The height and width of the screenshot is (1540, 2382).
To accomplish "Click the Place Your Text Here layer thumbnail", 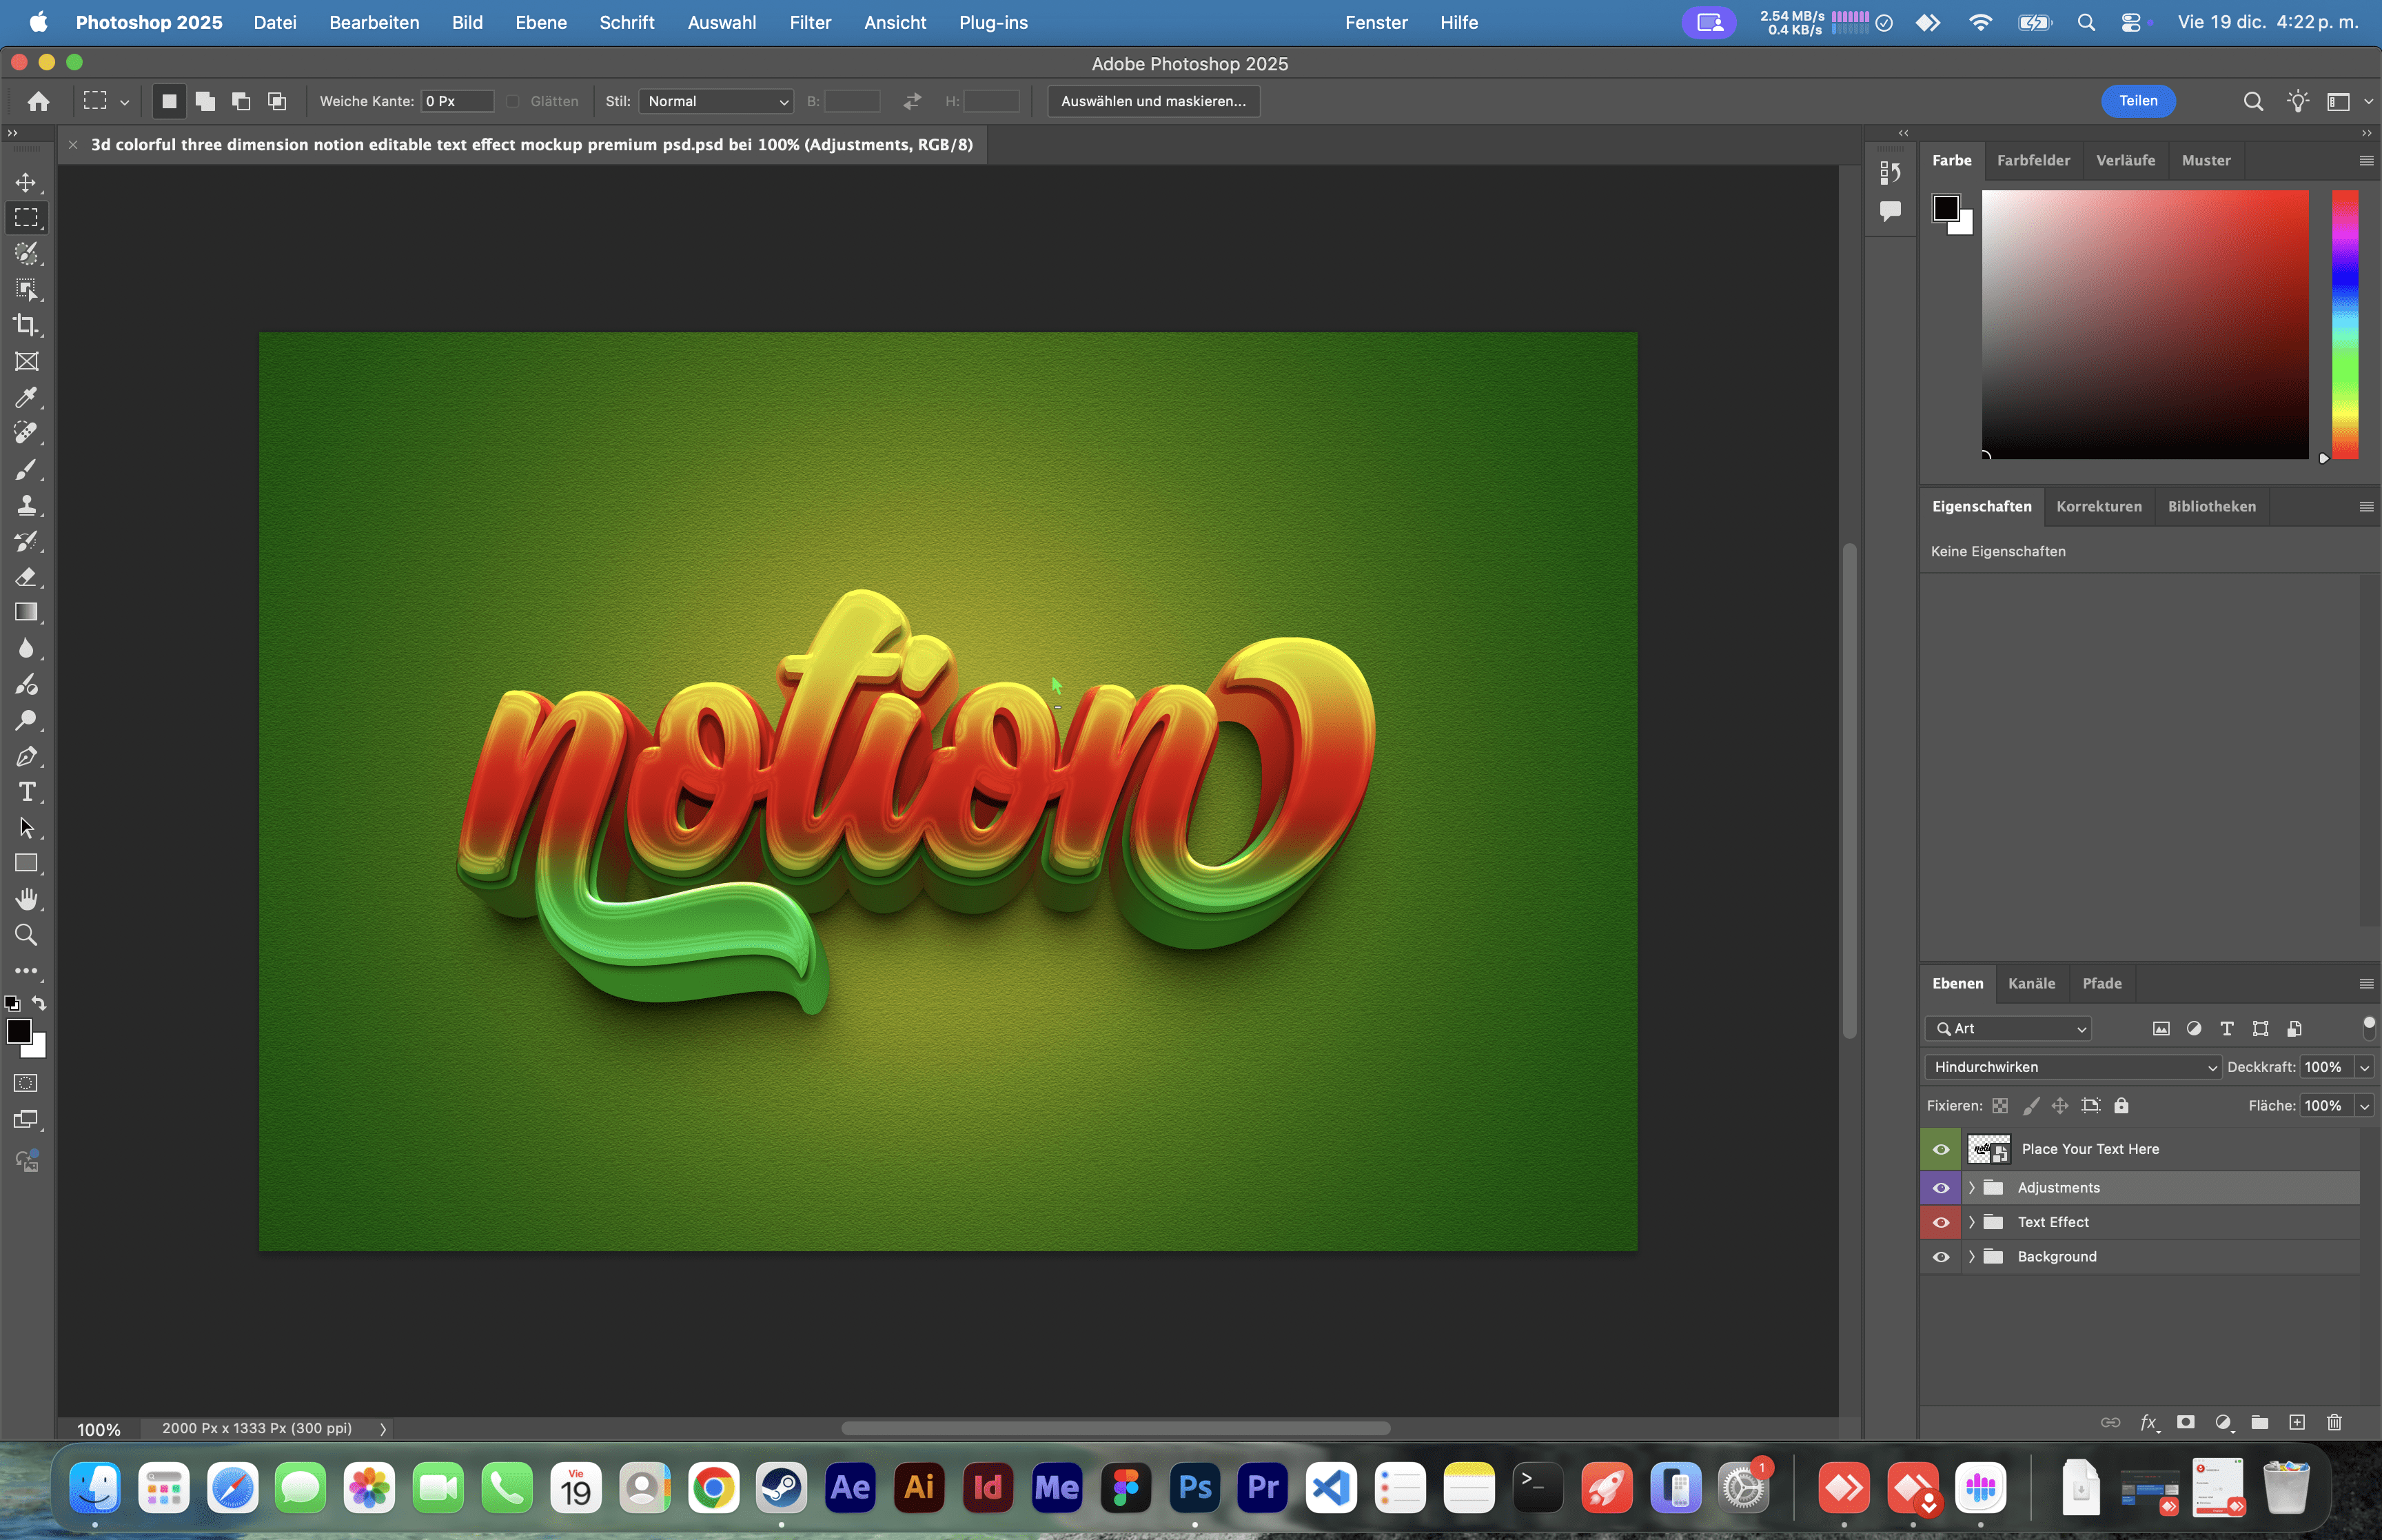I will (1988, 1149).
